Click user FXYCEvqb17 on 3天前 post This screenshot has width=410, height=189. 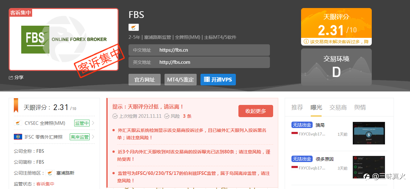(312, 168)
